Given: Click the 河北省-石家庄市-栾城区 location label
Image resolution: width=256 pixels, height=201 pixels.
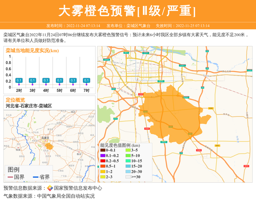Looking at the screenshot, I should [29, 105].
